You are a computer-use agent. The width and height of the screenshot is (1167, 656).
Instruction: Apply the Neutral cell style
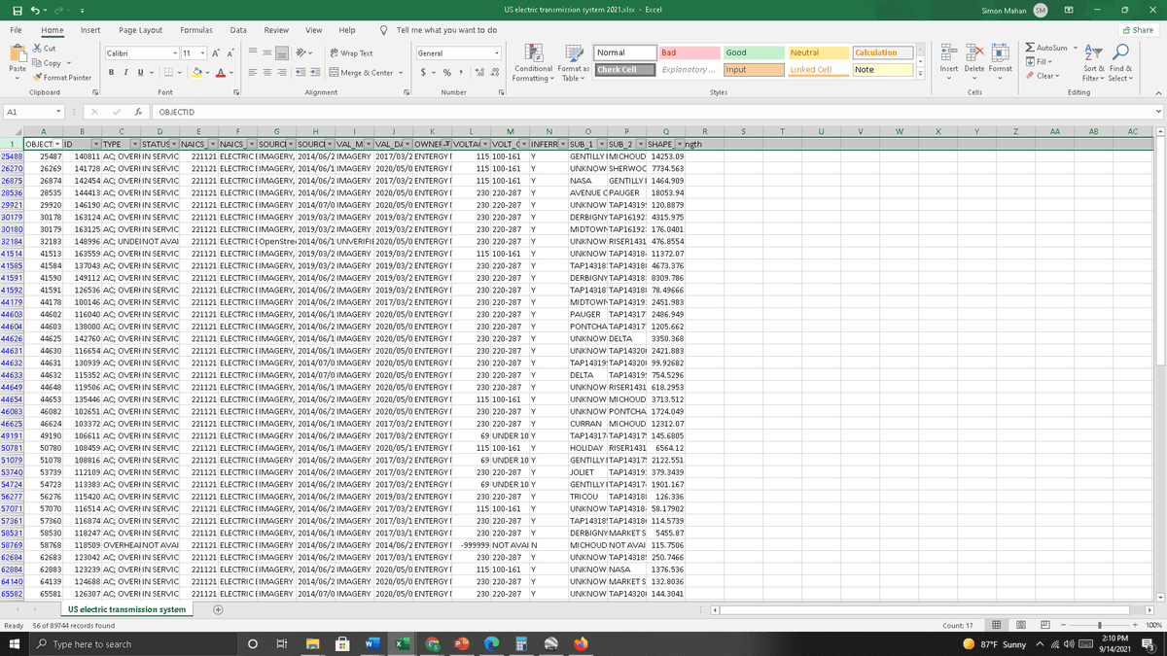pyautogui.click(x=817, y=52)
